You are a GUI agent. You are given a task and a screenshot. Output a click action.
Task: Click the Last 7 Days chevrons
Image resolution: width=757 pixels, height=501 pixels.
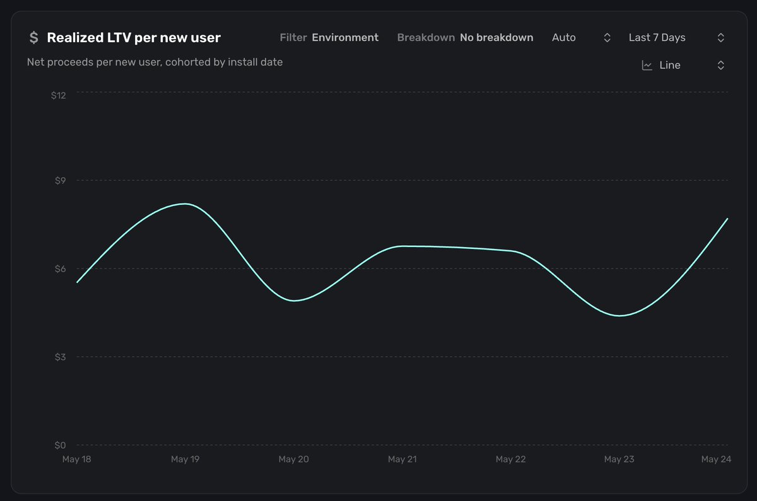tap(720, 38)
